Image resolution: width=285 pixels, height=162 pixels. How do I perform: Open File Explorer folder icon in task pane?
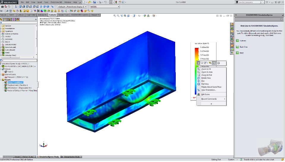tap(232, 32)
